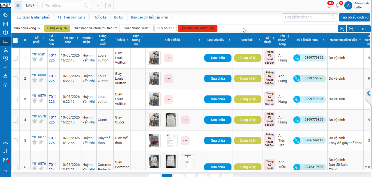Open more options dots for row Y016579
Image resolution: width=372 pixels, height=177 pixels.
click(x=168, y=99)
